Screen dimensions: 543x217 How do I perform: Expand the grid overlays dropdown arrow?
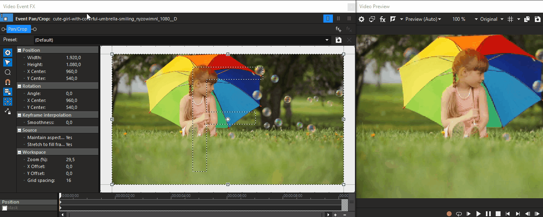[x=519, y=19]
